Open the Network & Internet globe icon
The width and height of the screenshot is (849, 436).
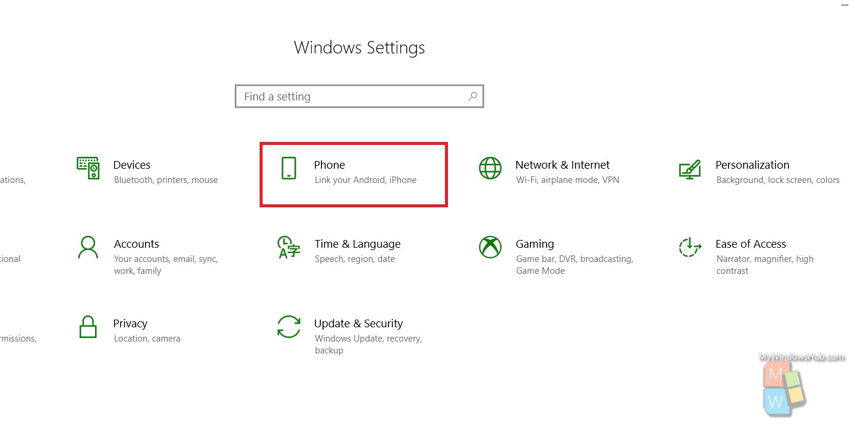[x=490, y=168]
